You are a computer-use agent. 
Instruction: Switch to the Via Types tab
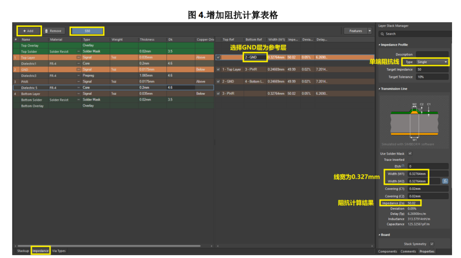[59, 251]
